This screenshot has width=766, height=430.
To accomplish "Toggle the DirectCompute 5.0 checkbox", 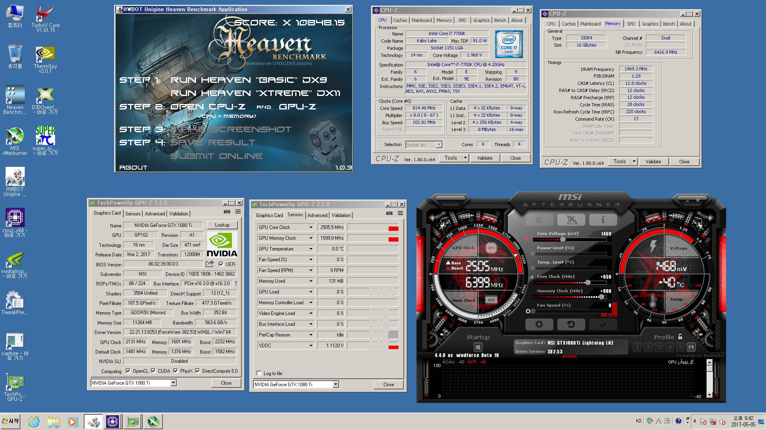I will coord(197,371).
